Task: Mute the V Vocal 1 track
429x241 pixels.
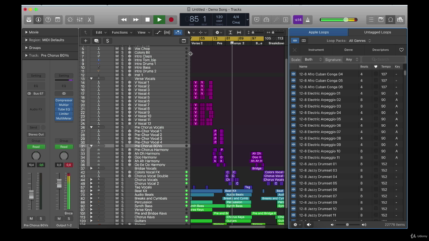Action: coord(117,82)
